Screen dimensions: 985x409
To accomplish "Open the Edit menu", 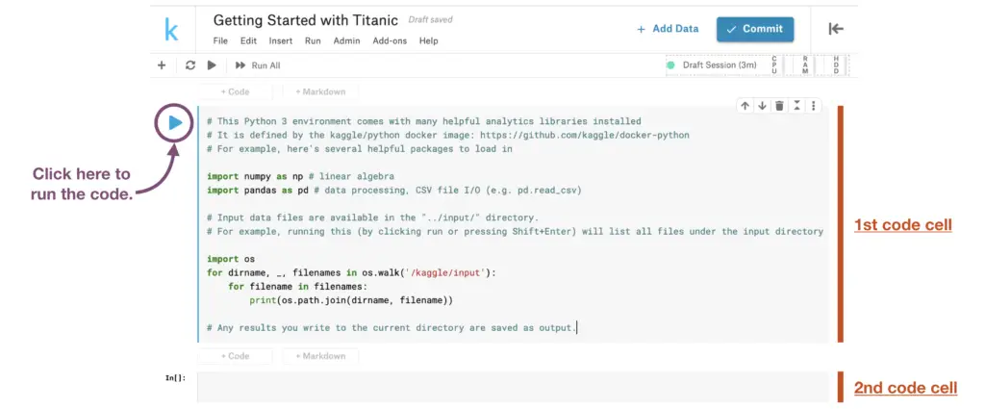I will 249,40.
